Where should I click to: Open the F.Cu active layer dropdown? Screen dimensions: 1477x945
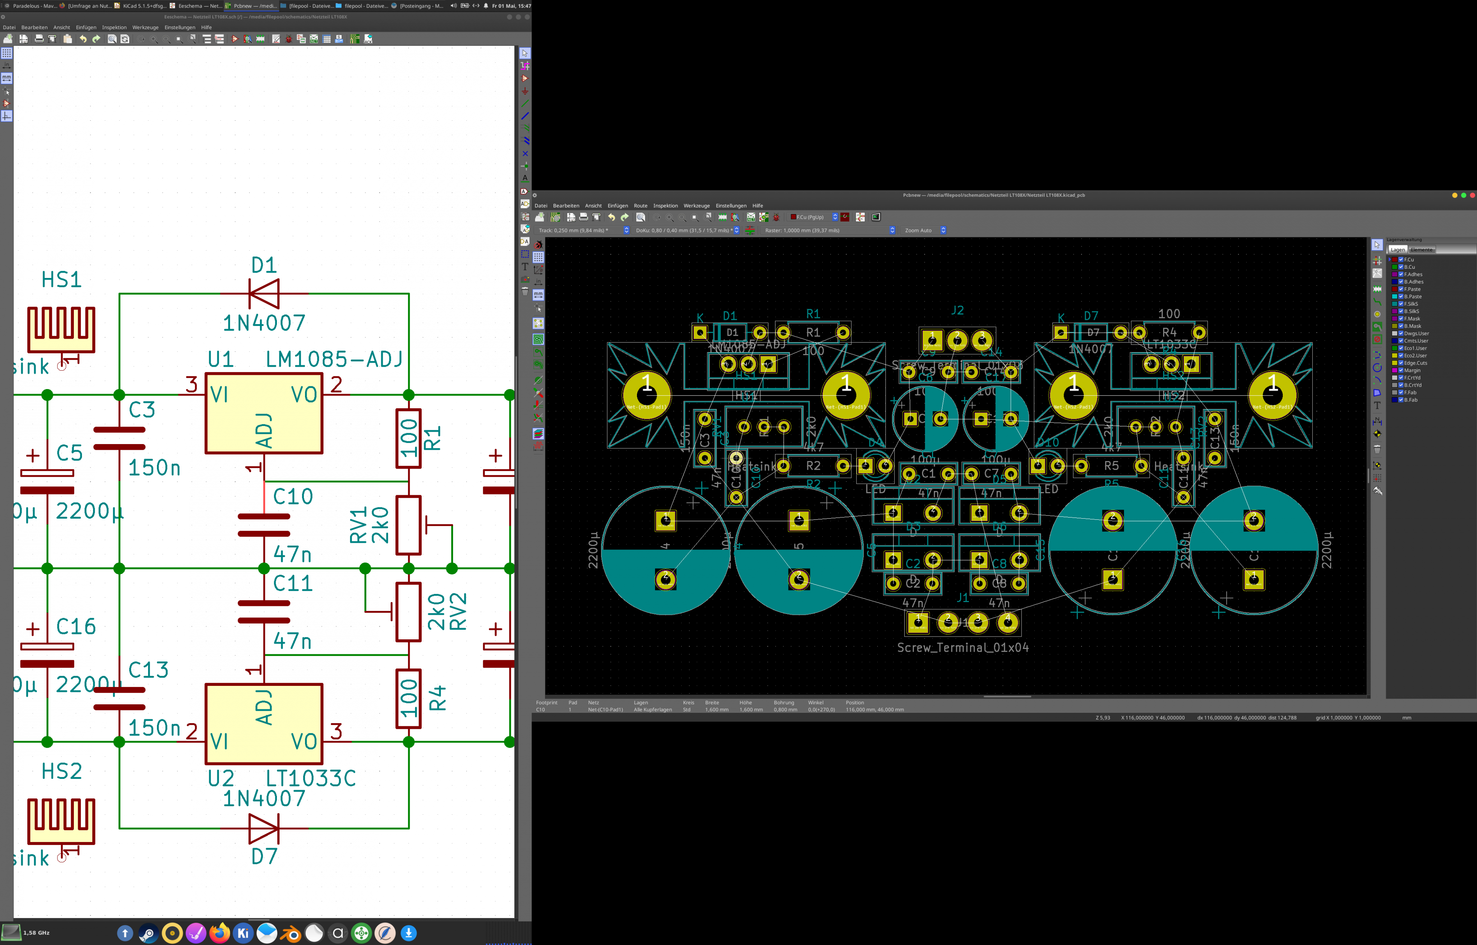[834, 217]
